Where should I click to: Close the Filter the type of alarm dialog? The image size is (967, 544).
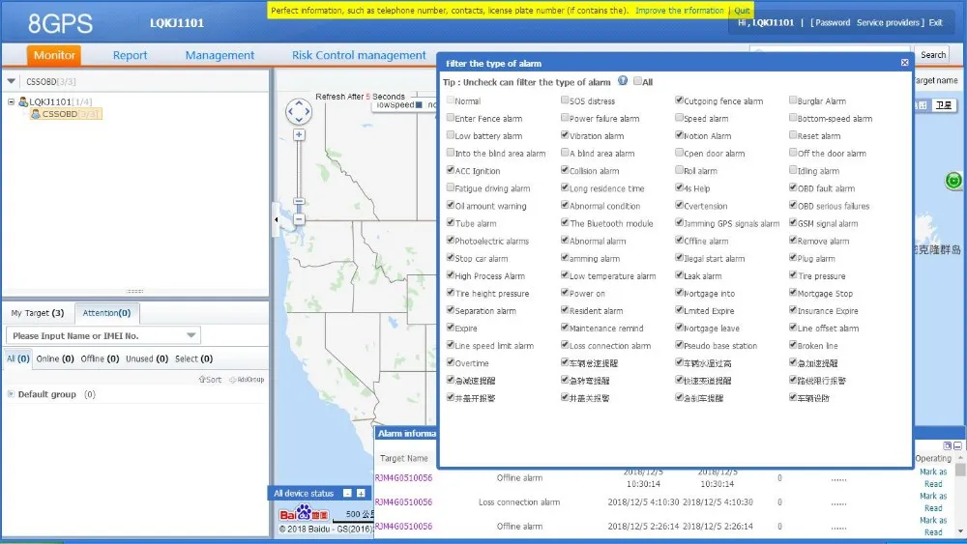pos(905,63)
